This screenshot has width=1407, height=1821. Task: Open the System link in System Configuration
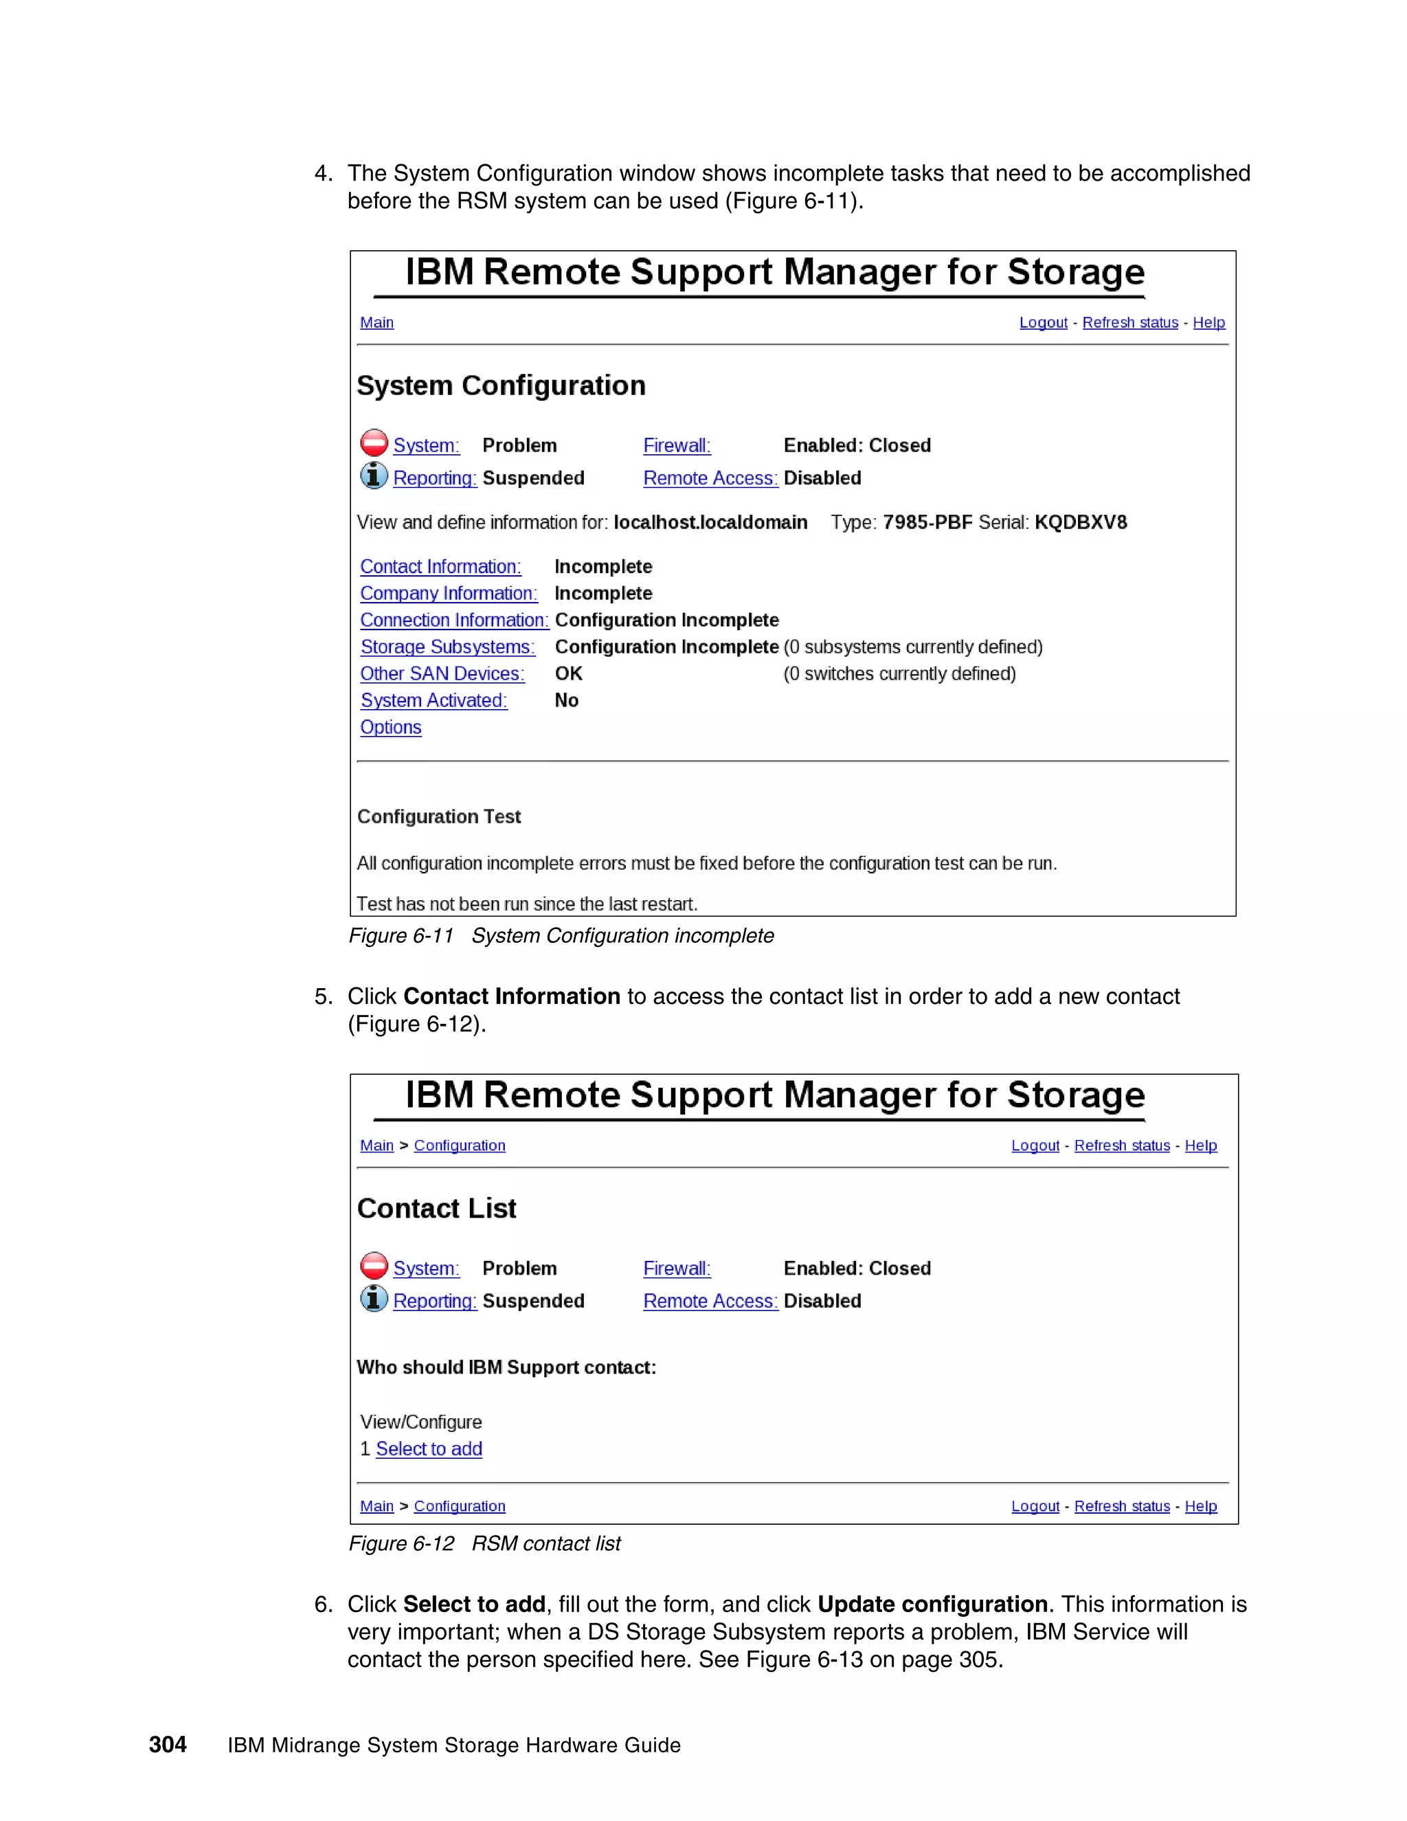point(426,445)
